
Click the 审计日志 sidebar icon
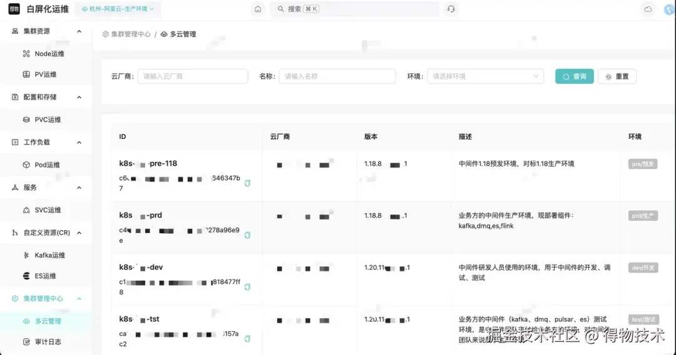26,342
